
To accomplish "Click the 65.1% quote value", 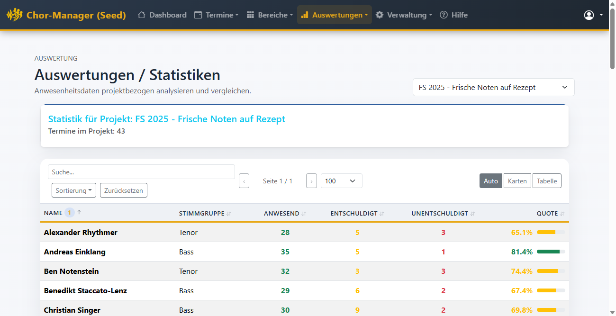I will [x=522, y=233].
